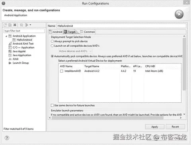
Task: Click the Java Applet icon
Action: (10, 51)
